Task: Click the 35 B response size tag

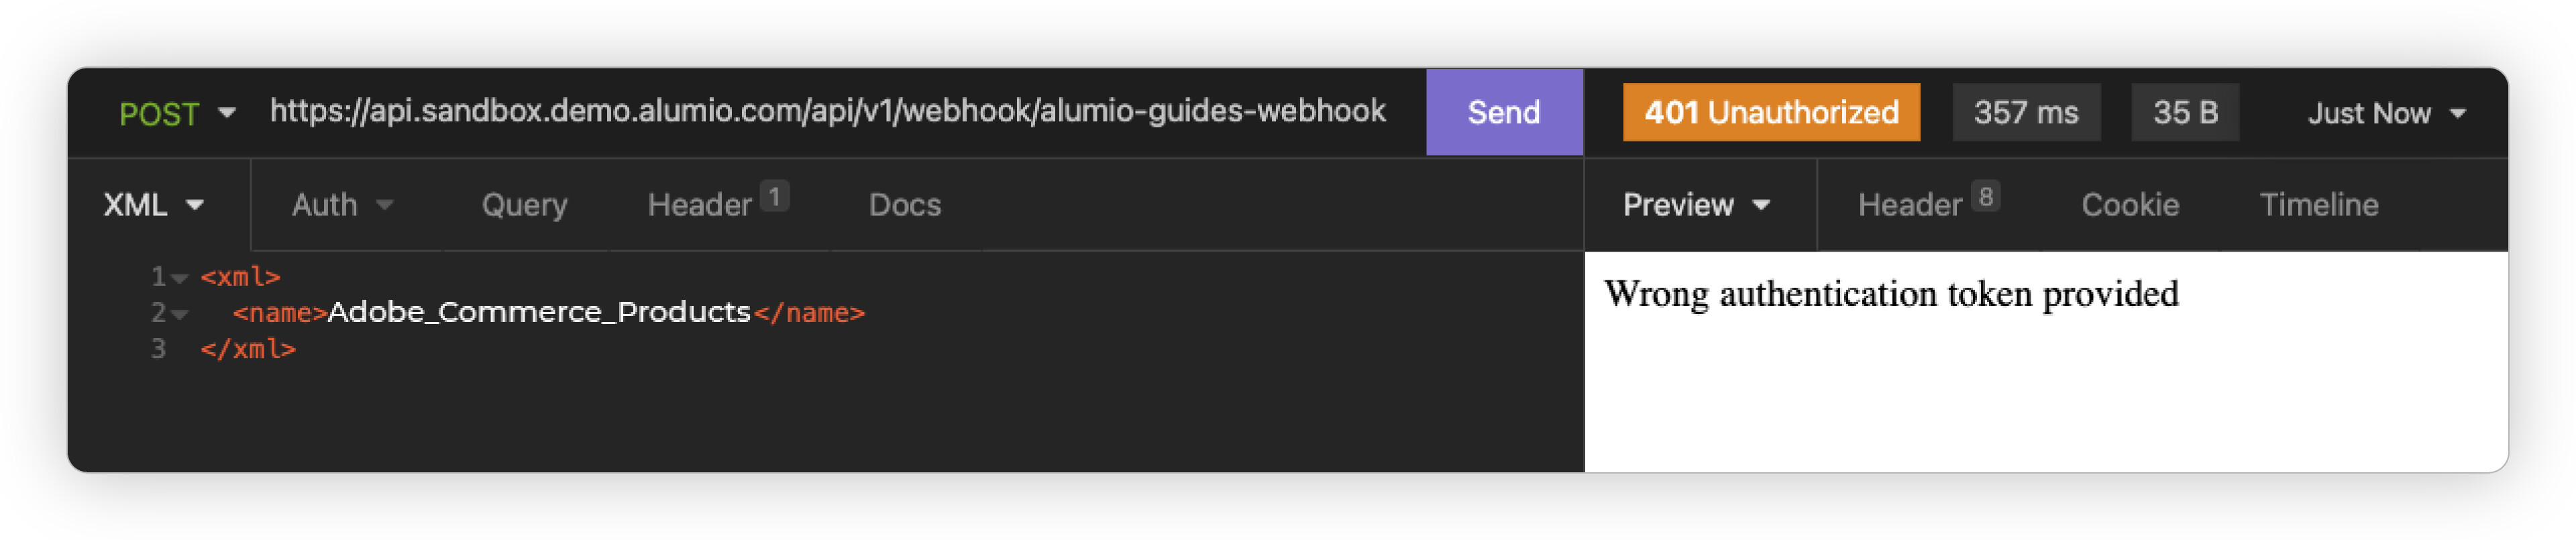Action: click(2184, 112)
